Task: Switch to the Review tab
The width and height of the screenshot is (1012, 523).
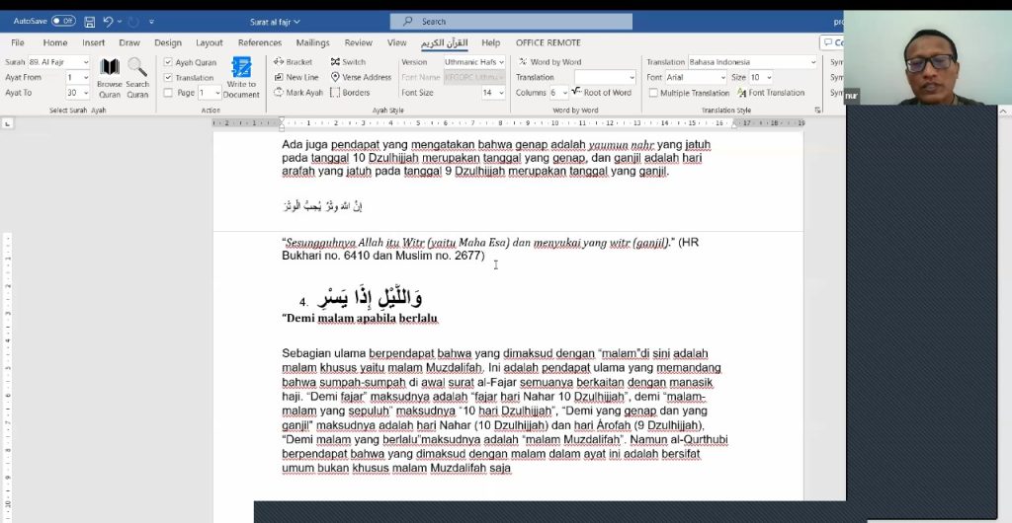Action: tap(358, 42)
